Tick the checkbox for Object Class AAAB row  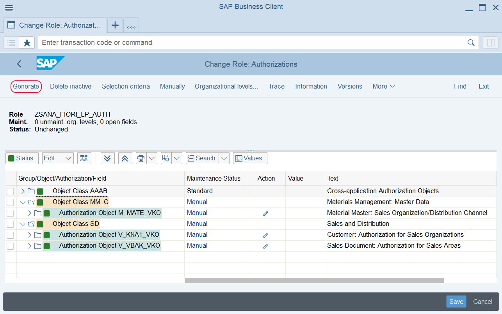[10, 192]
